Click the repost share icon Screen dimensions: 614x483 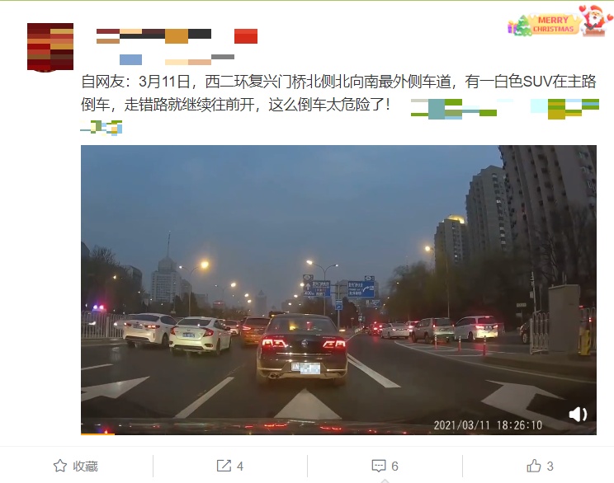224,466
